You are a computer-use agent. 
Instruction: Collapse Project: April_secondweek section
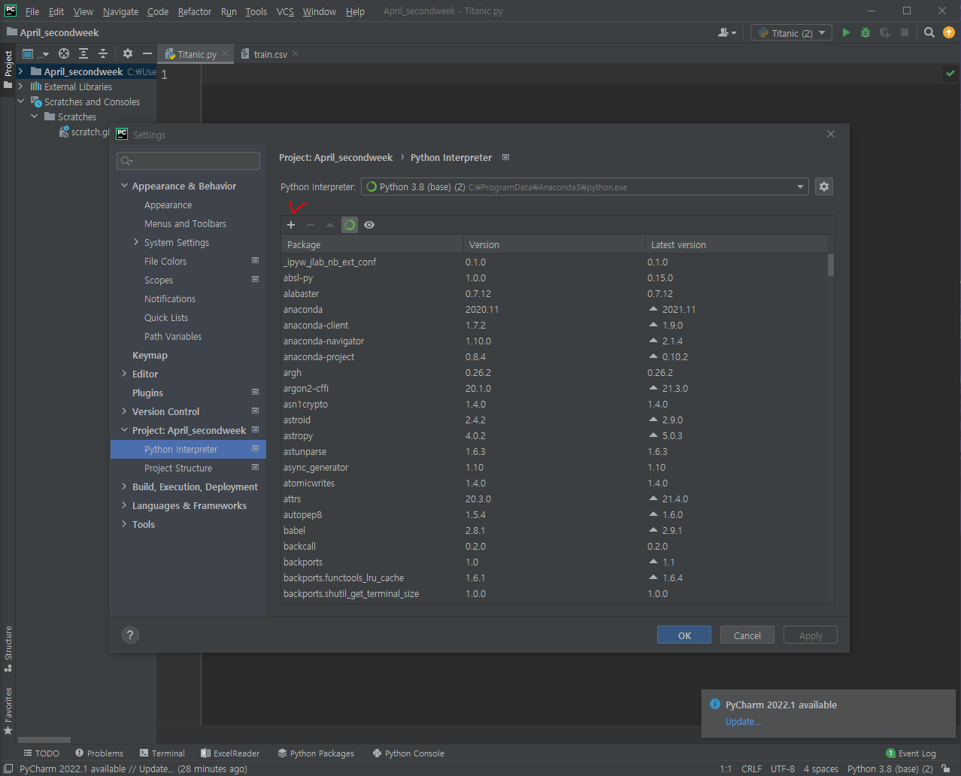point(124,430)
